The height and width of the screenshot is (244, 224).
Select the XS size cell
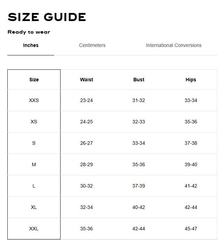click(x=34, y=122)
